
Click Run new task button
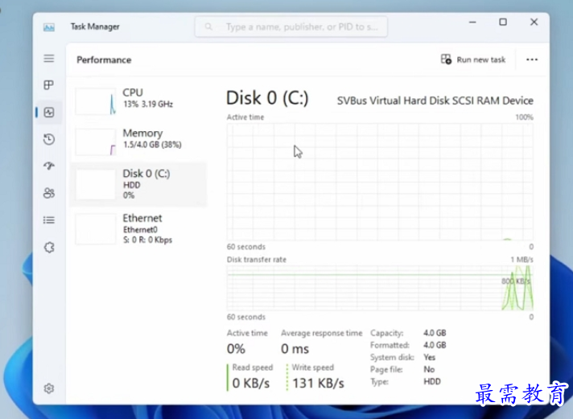(x=473, y=60)
